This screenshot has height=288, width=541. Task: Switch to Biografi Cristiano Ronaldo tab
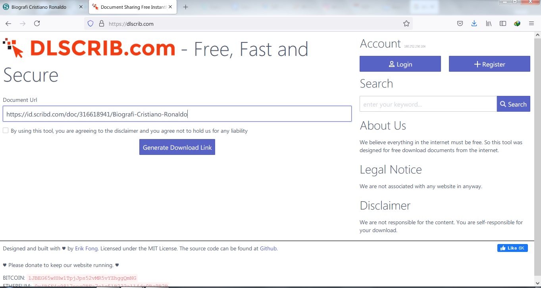(x=39, y=7)
